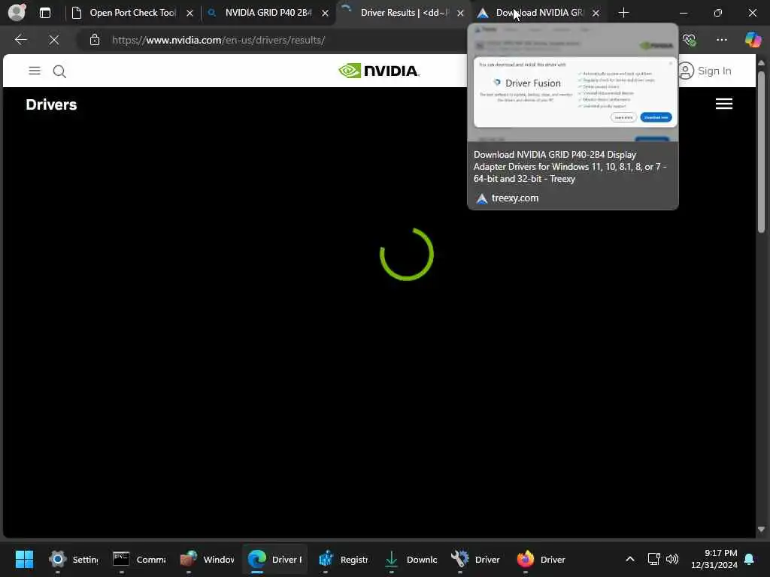Go back to the previous page
The width and height of the screenshot is (770, 577).
20,40
